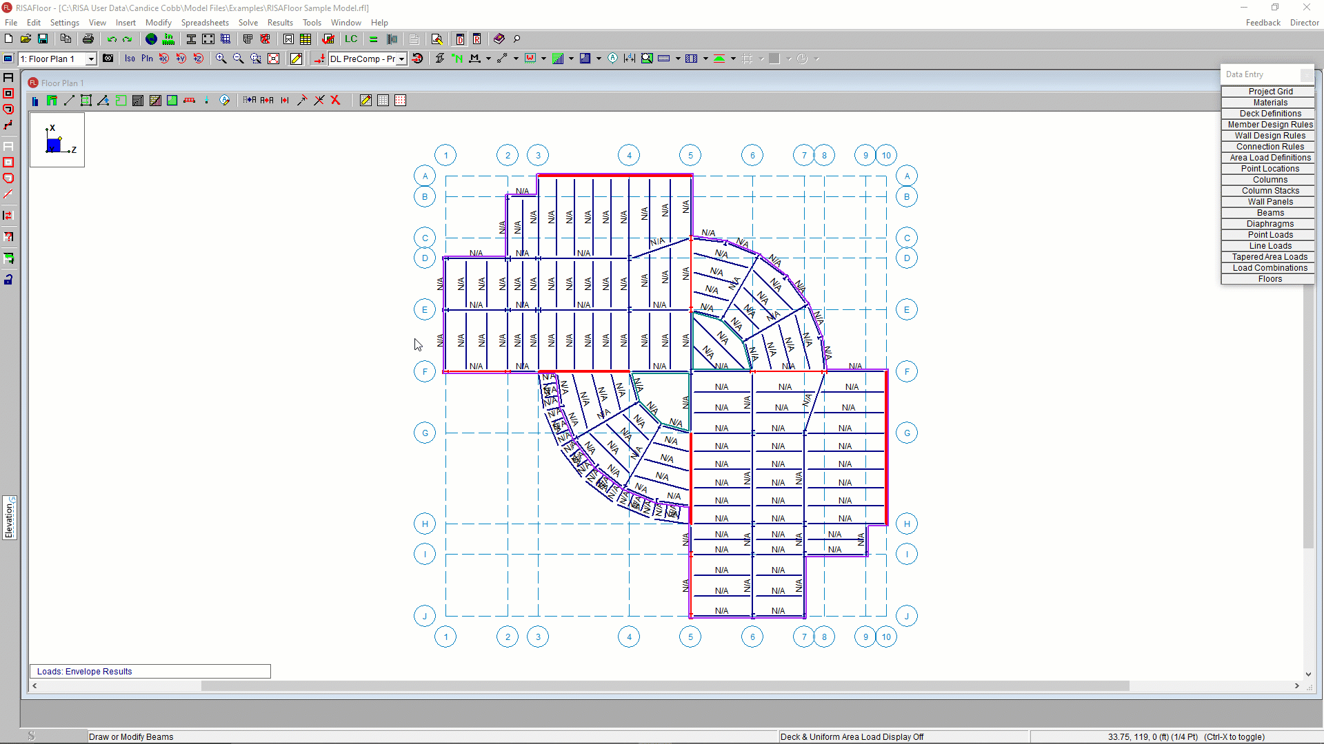The height and width of the screenshot is (744, 1324).
Task: Click the Load Combinations button
Action: click(x=1270, y=268)
